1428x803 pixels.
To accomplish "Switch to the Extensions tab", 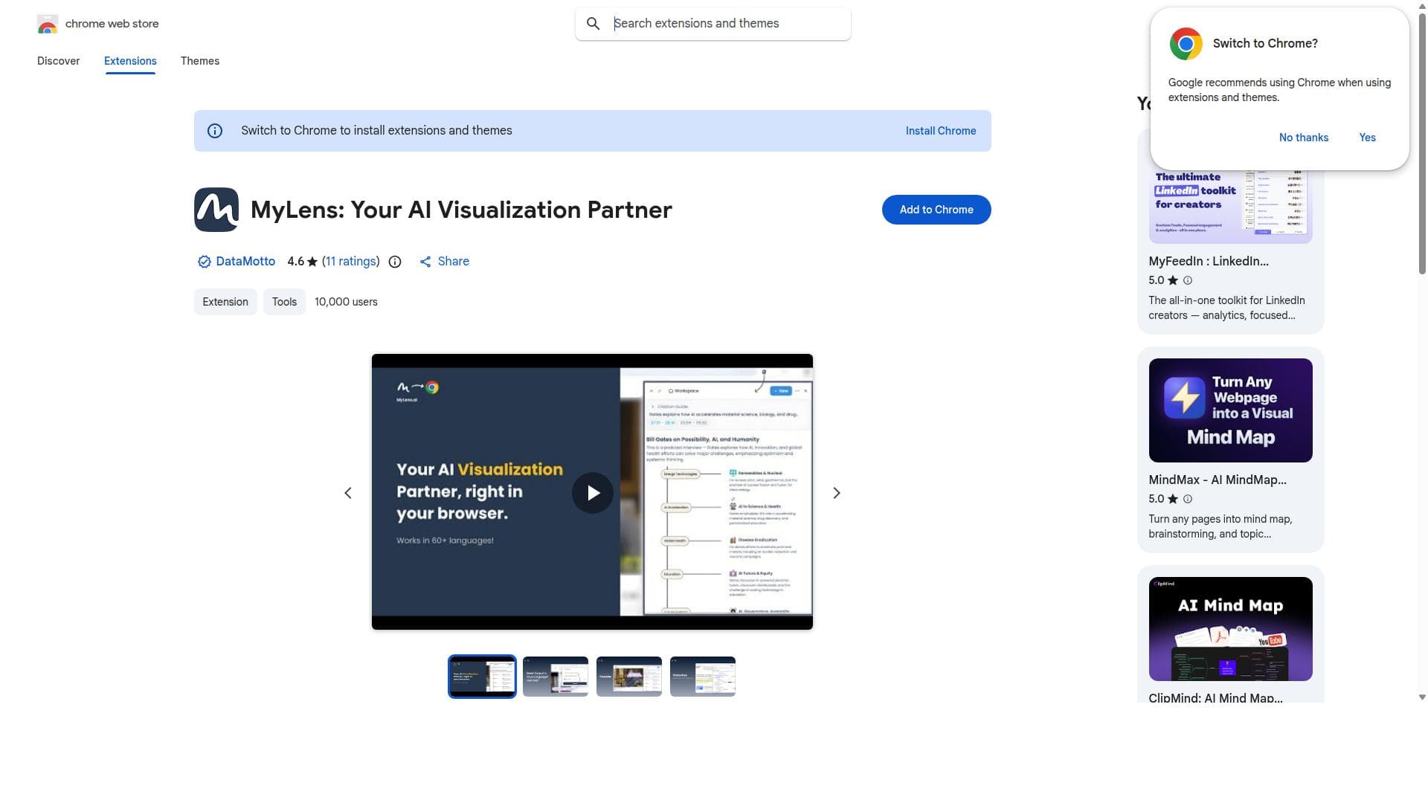I will (x=130, y=61).
